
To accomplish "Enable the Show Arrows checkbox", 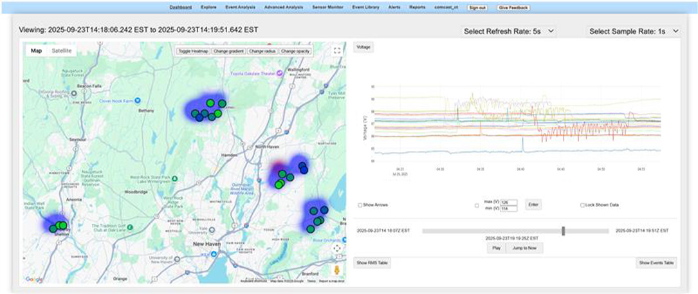I will pyautogui.click(x=360, y=205).
